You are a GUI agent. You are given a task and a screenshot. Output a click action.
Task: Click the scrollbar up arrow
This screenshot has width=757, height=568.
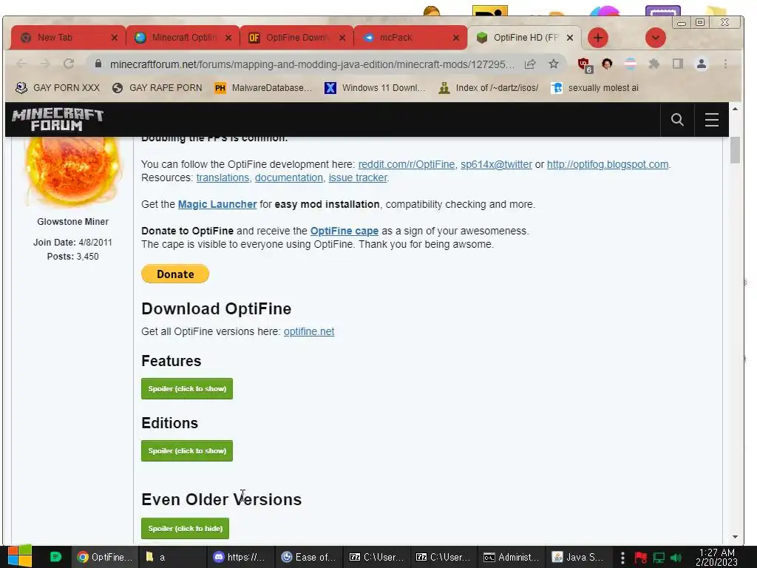(735, 109)
